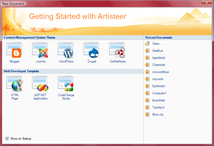The width and height of the screenshot is (214, 146).
Task: Select the HTML Page template icon
Action: pyautogui.click(x=14, y=84)
